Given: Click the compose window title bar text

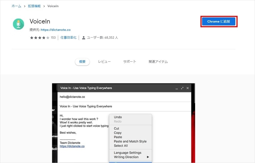Looking at the screenshot, I should pyautogui.click(x=86, y=88).
